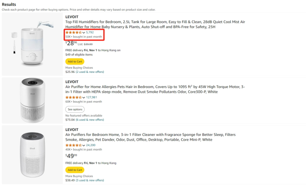Expand the Core Mini-P rating breakdown chevron
This screenshot has height=185, width=306.
coord(84,145)
